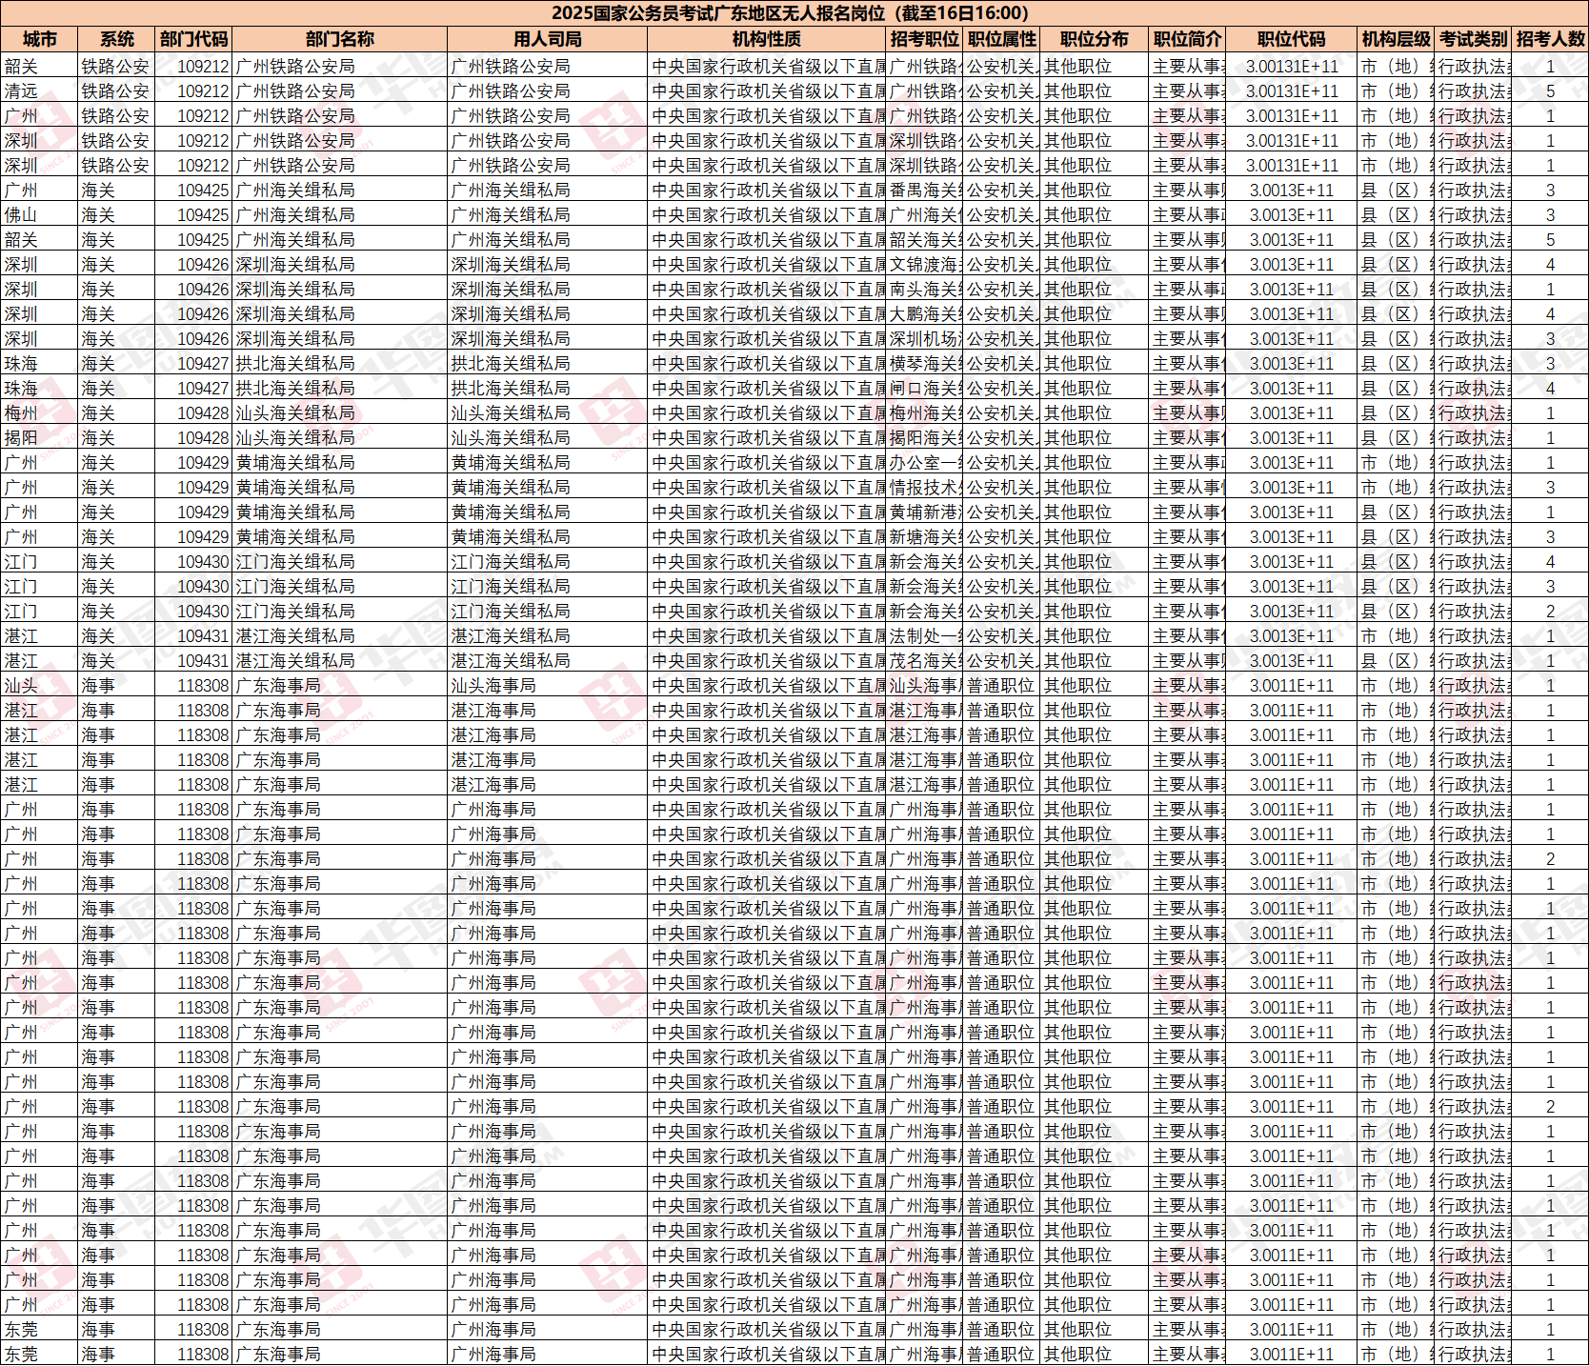The image size is (1589, 1366).
Task: Select the 考试类别 column header
Action: (1474, 39)
